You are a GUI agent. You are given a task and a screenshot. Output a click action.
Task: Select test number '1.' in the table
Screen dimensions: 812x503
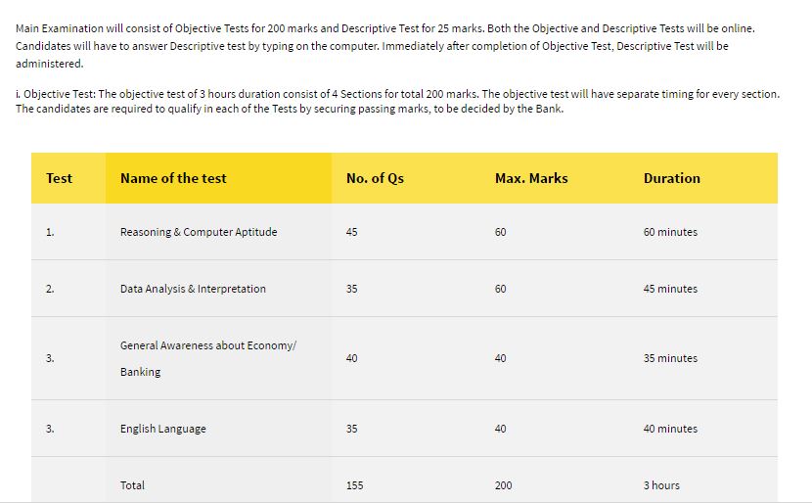(50, 232)
